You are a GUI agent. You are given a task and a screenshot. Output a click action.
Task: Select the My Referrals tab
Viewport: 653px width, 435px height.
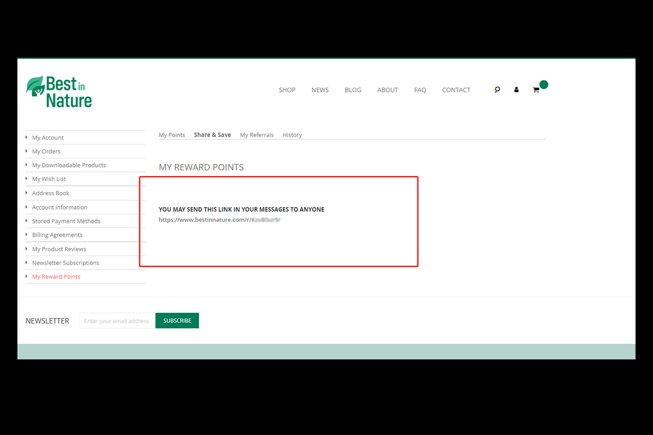(257, 135)
